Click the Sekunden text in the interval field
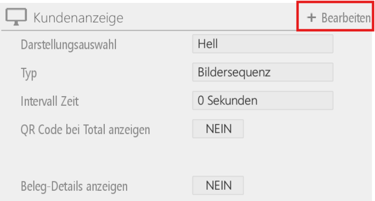This screenshot has width=375, height=201. (232, 100)
